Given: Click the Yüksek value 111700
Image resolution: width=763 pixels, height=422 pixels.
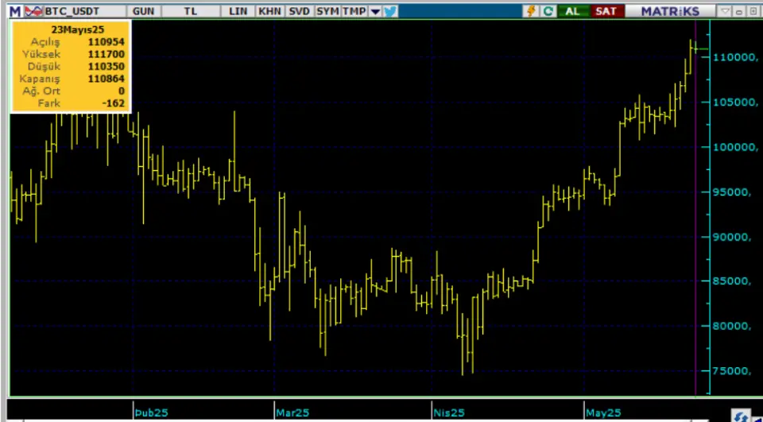Looking at the screenshot, I should (106, 55).
